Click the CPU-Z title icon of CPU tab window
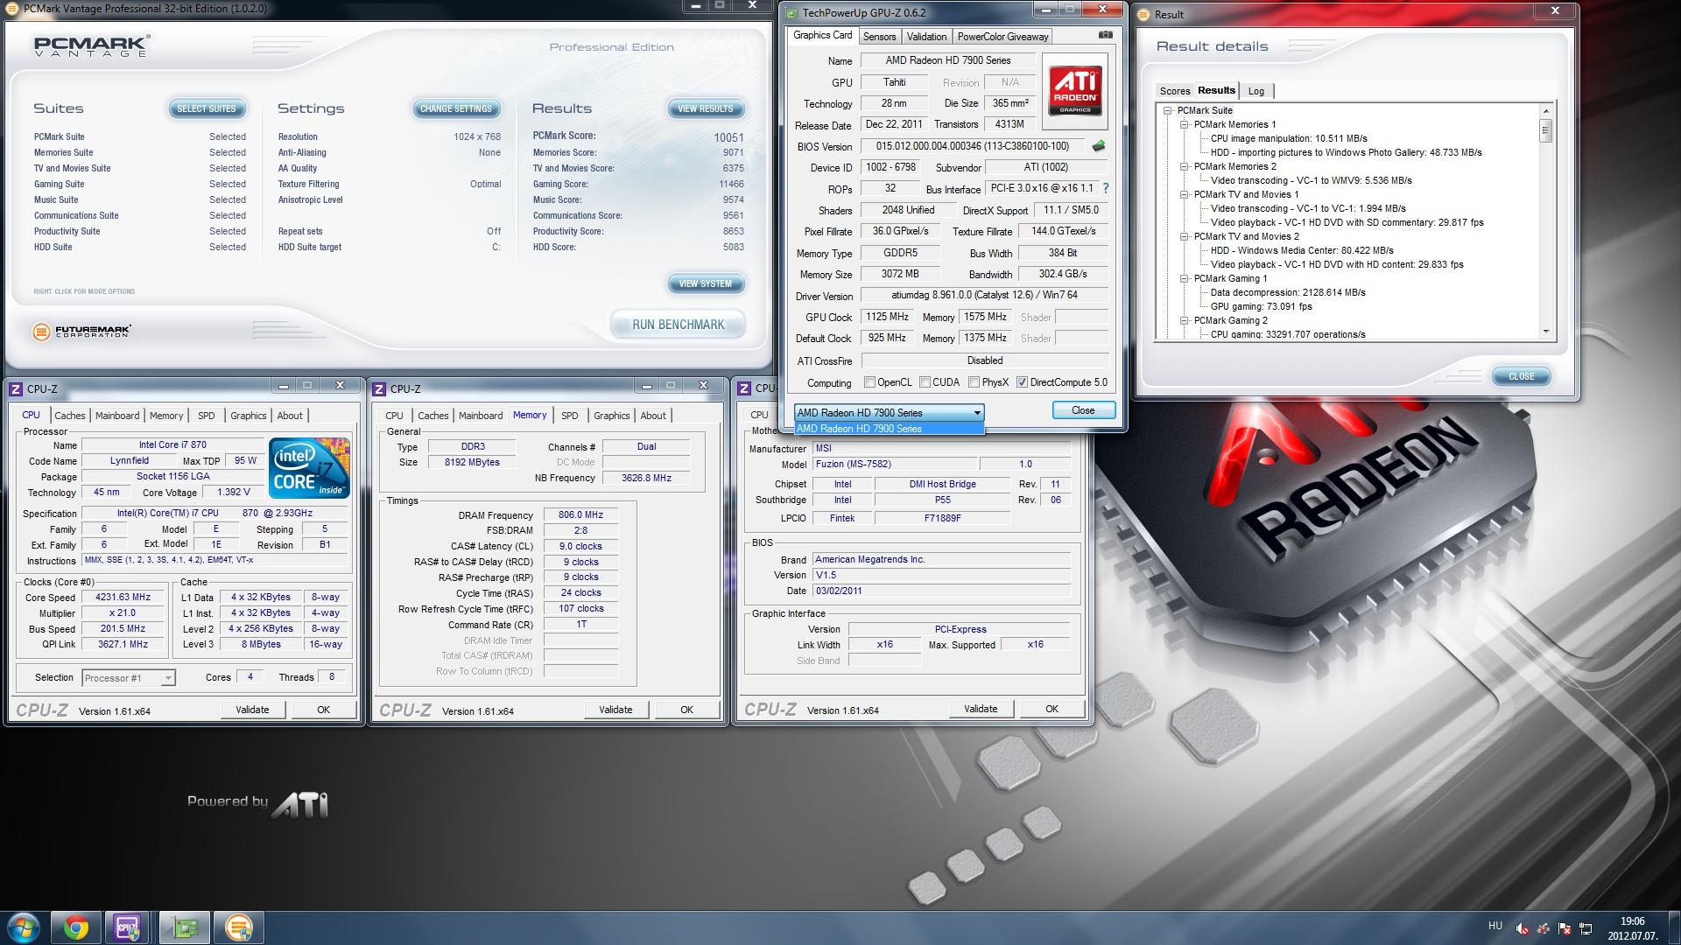 15,389
